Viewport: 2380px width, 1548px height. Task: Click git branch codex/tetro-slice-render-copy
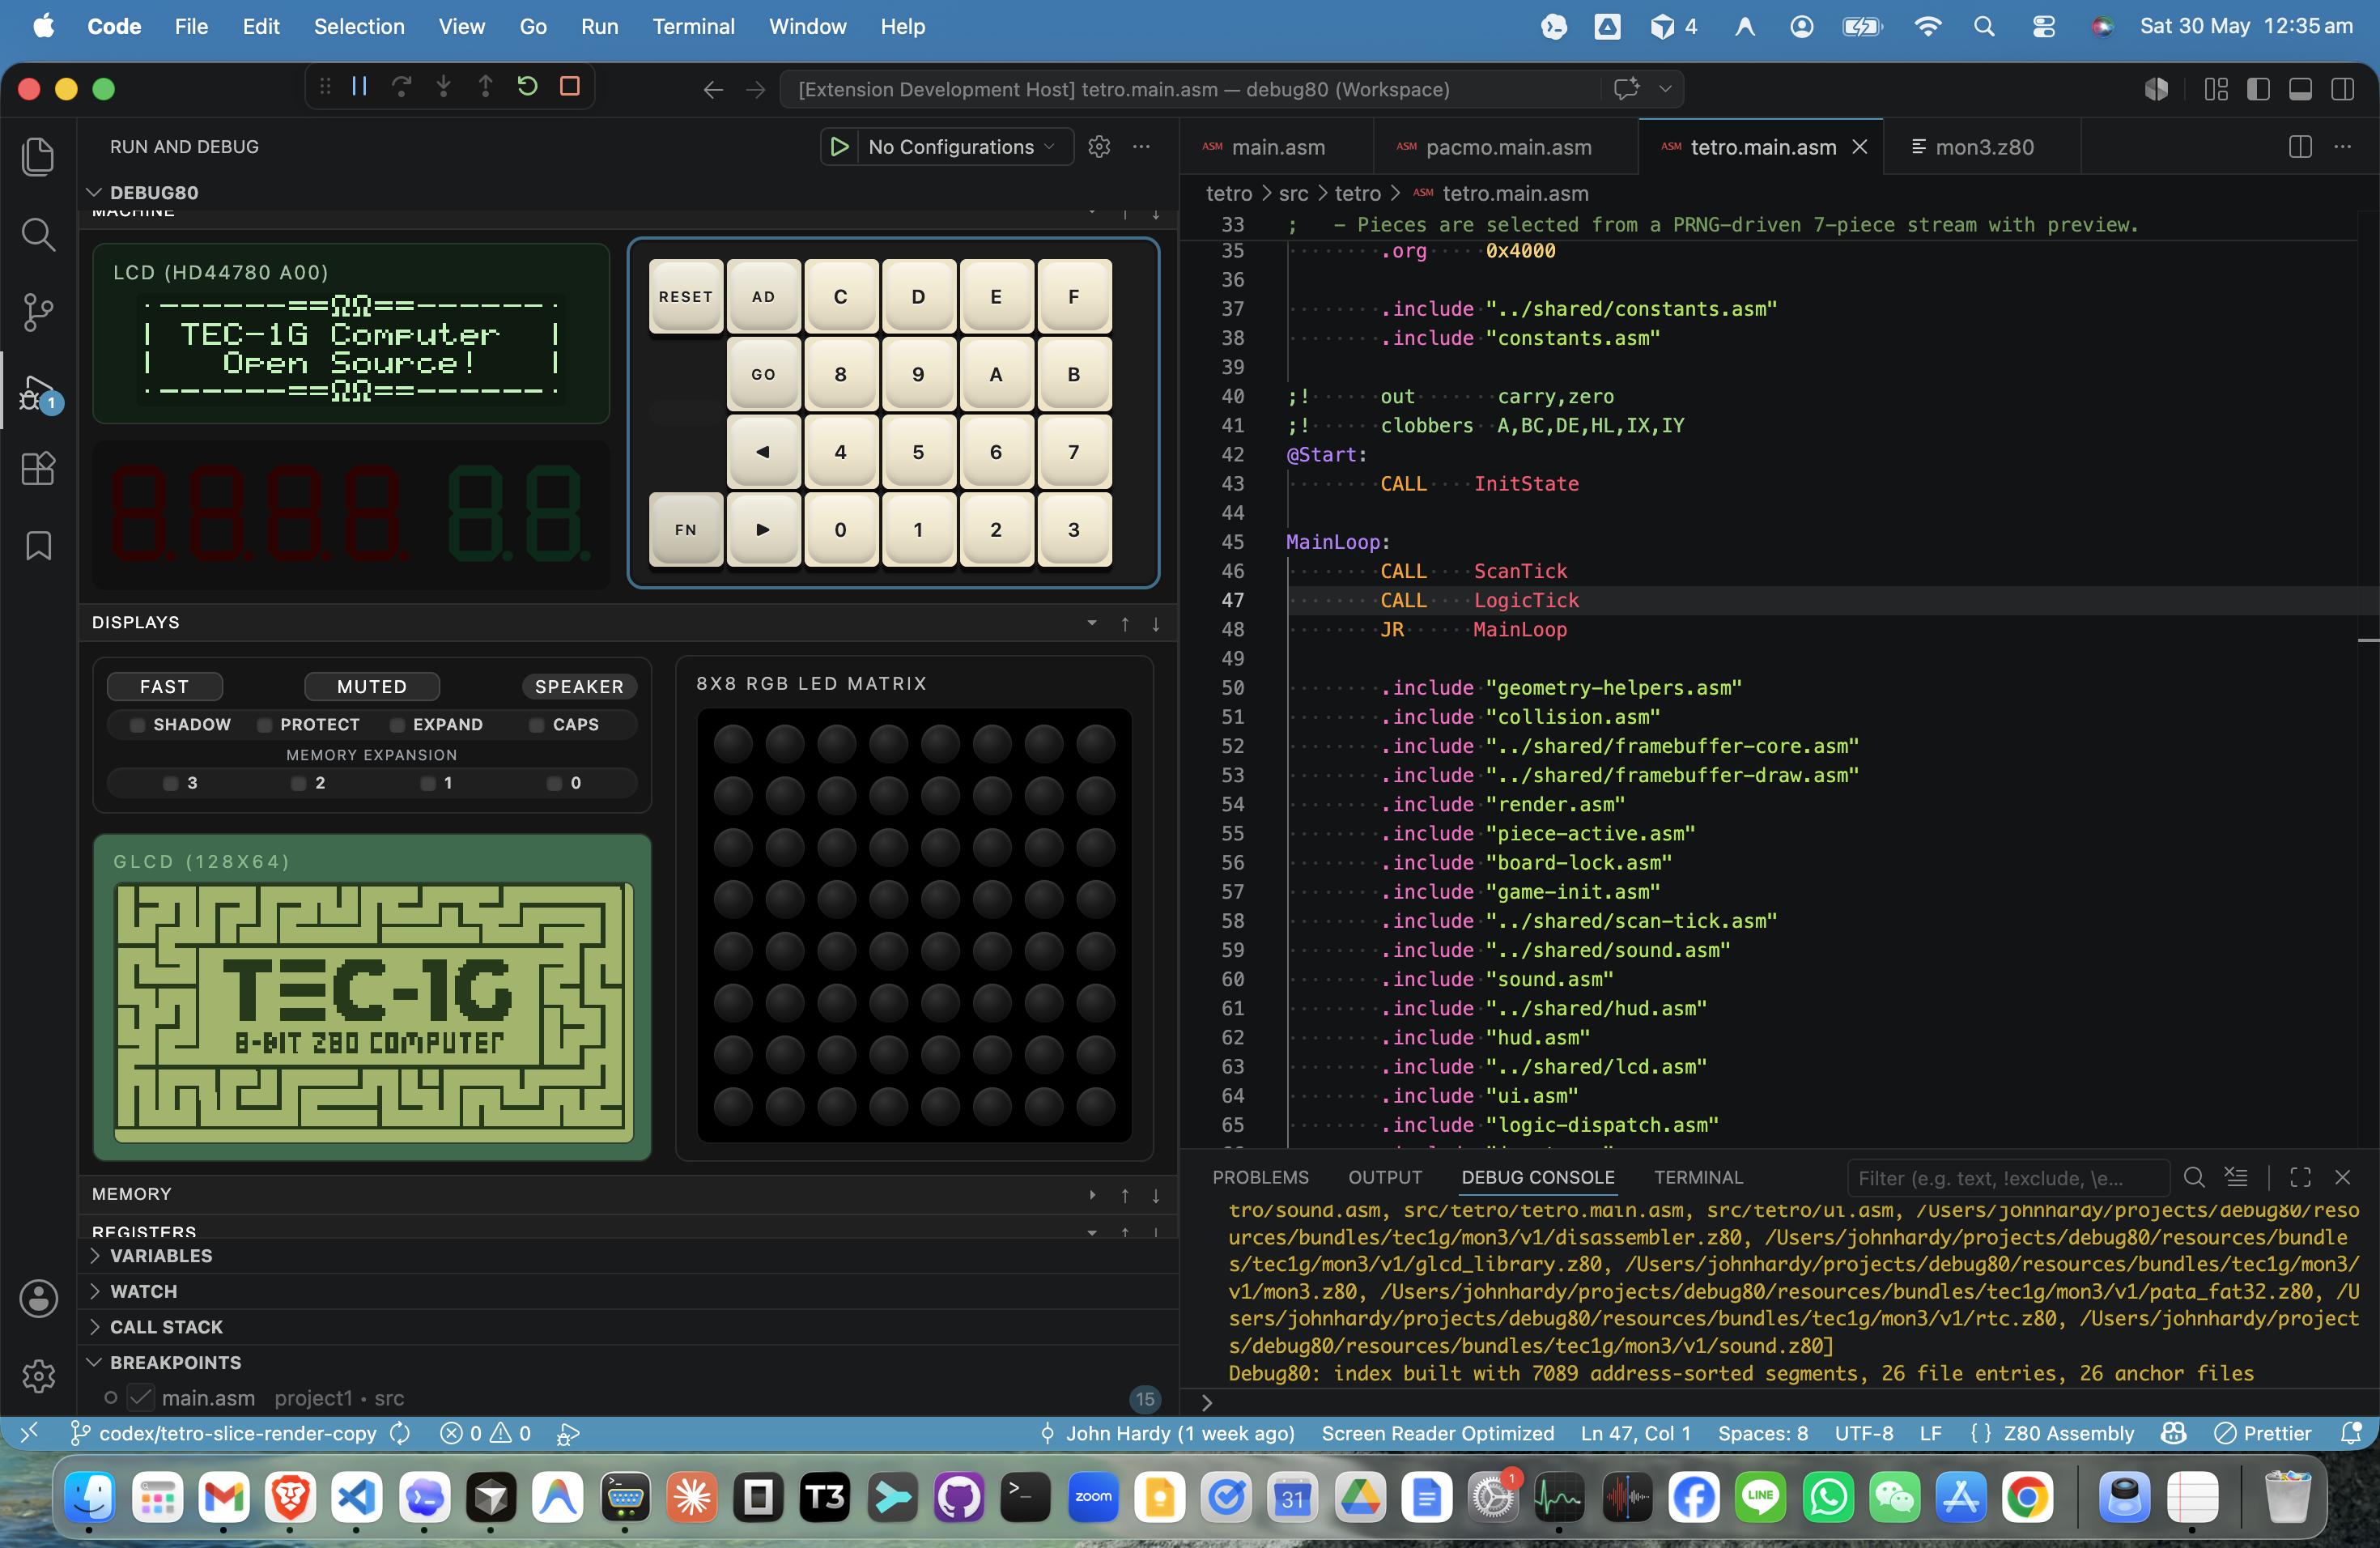(x=226, y=1433)
